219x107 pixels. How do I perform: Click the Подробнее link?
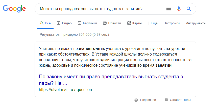149,100
